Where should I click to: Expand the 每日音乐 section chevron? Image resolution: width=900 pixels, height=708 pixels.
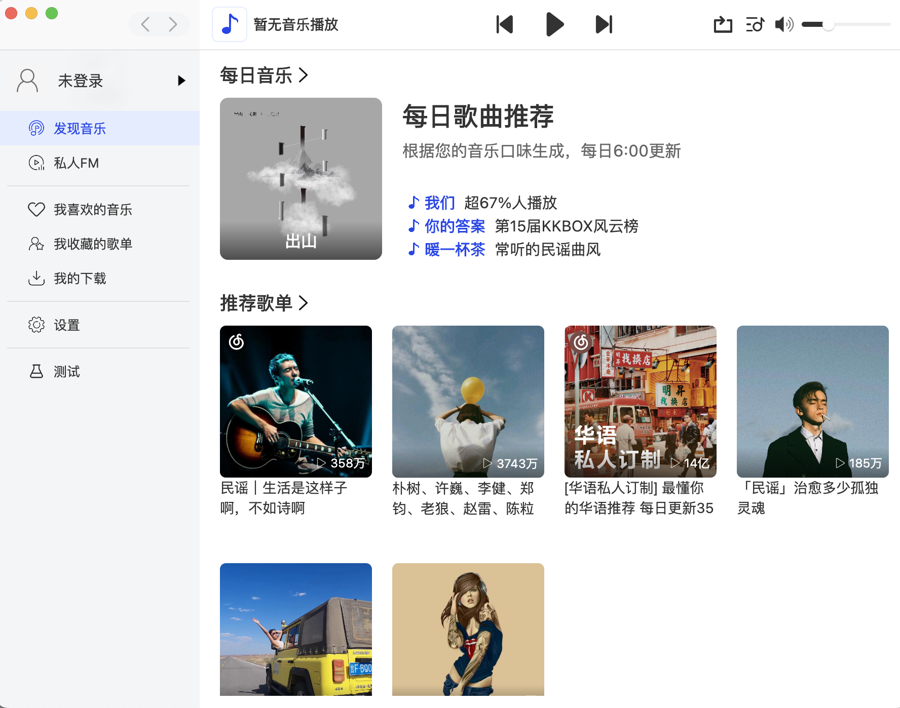pyautogui.click(x=304, y=75)
